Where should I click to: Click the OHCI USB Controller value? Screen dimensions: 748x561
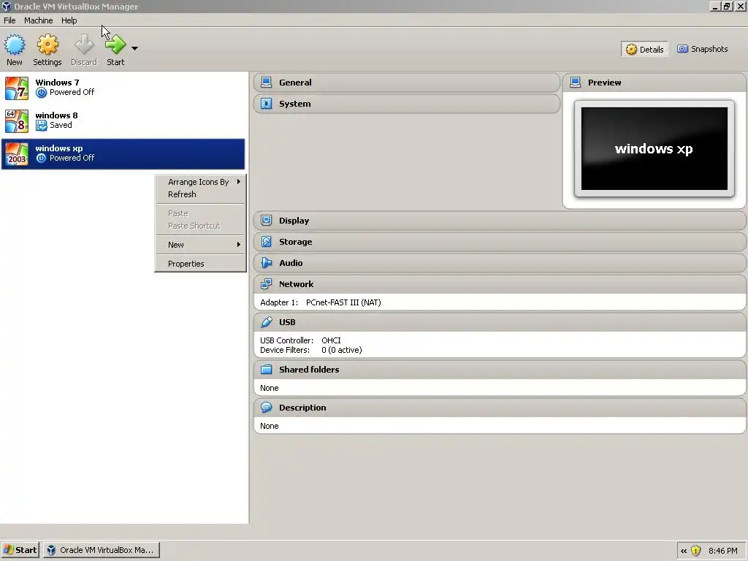pyautogui.click(x=331, y=340)
